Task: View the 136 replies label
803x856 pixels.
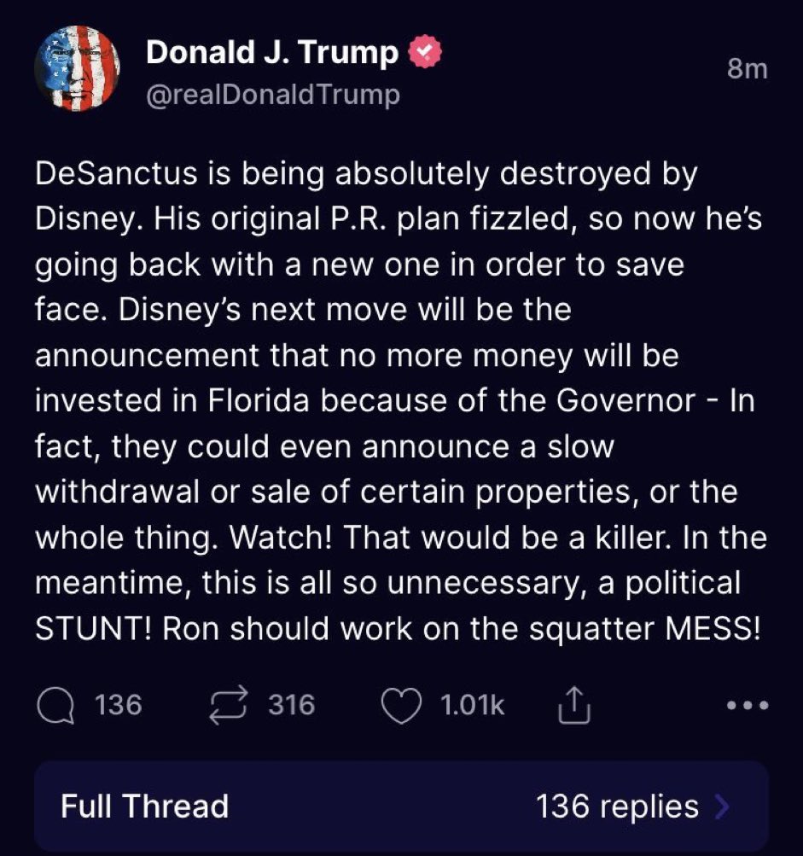Action: (618, 807)
